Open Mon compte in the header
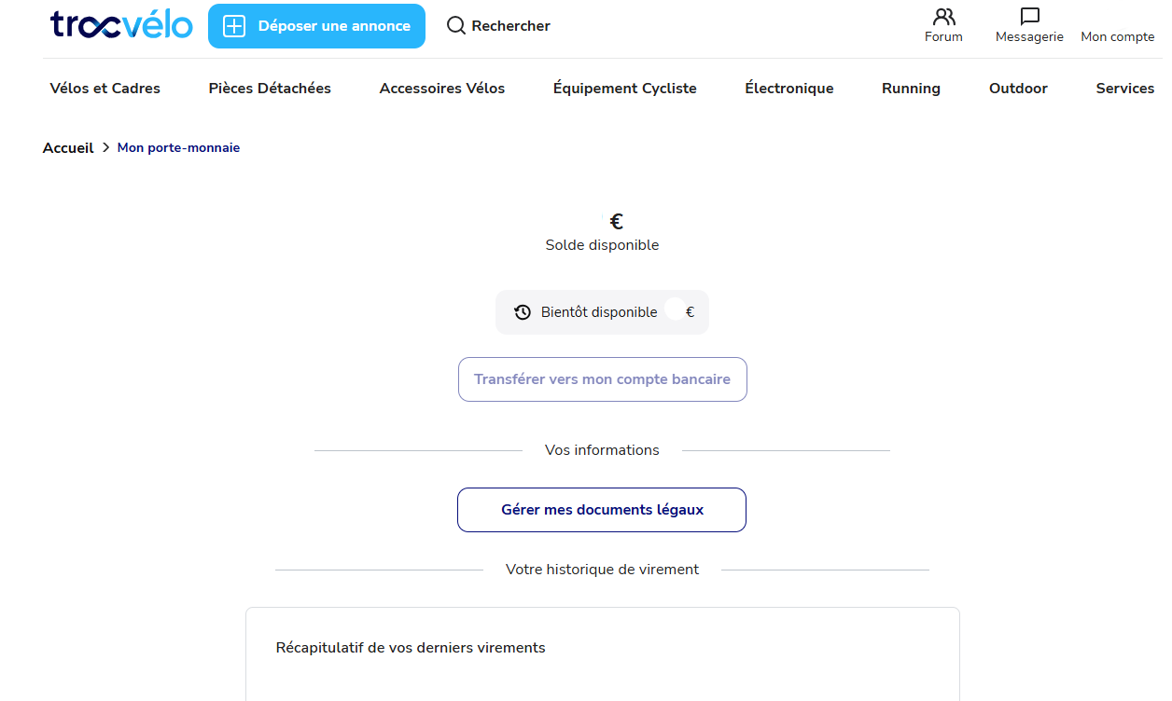 [x=1118, y=37]
